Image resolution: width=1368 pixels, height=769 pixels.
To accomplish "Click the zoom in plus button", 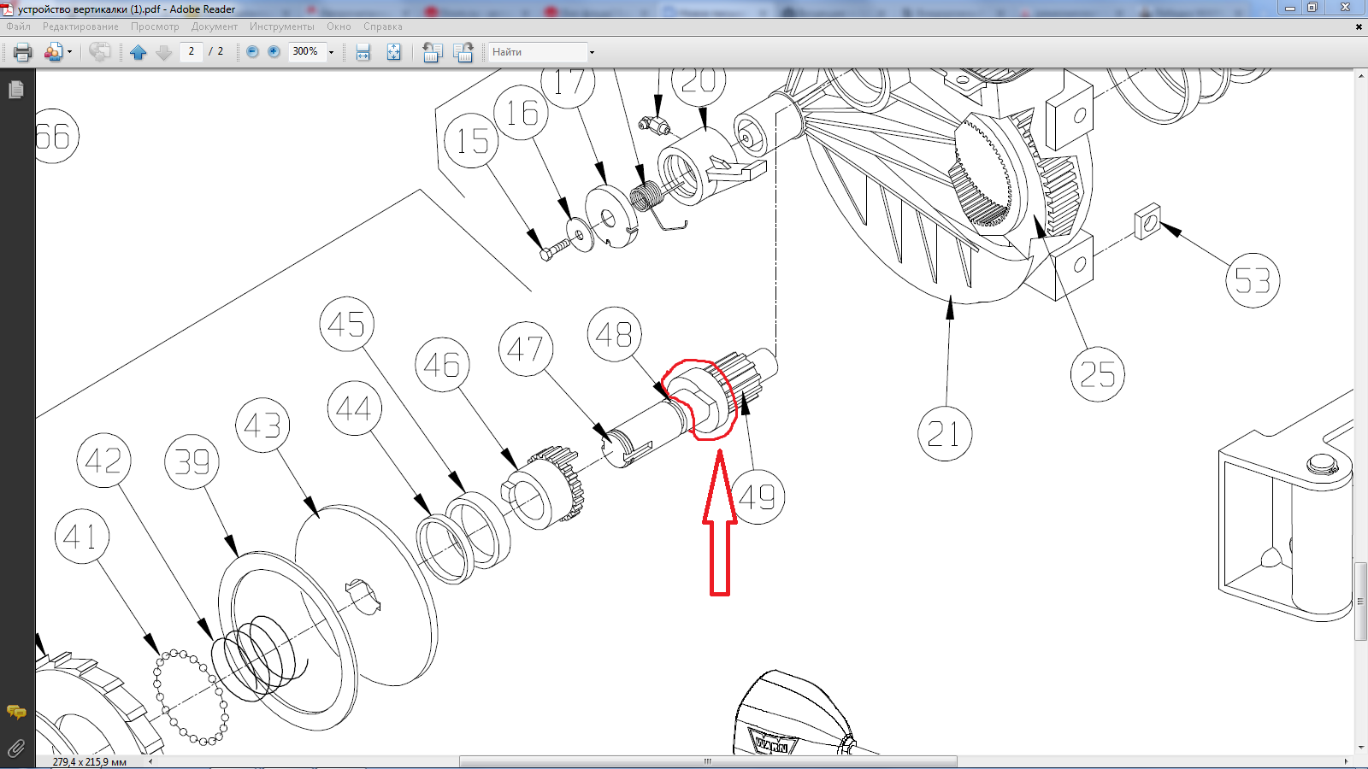I will tap(274, 52).
